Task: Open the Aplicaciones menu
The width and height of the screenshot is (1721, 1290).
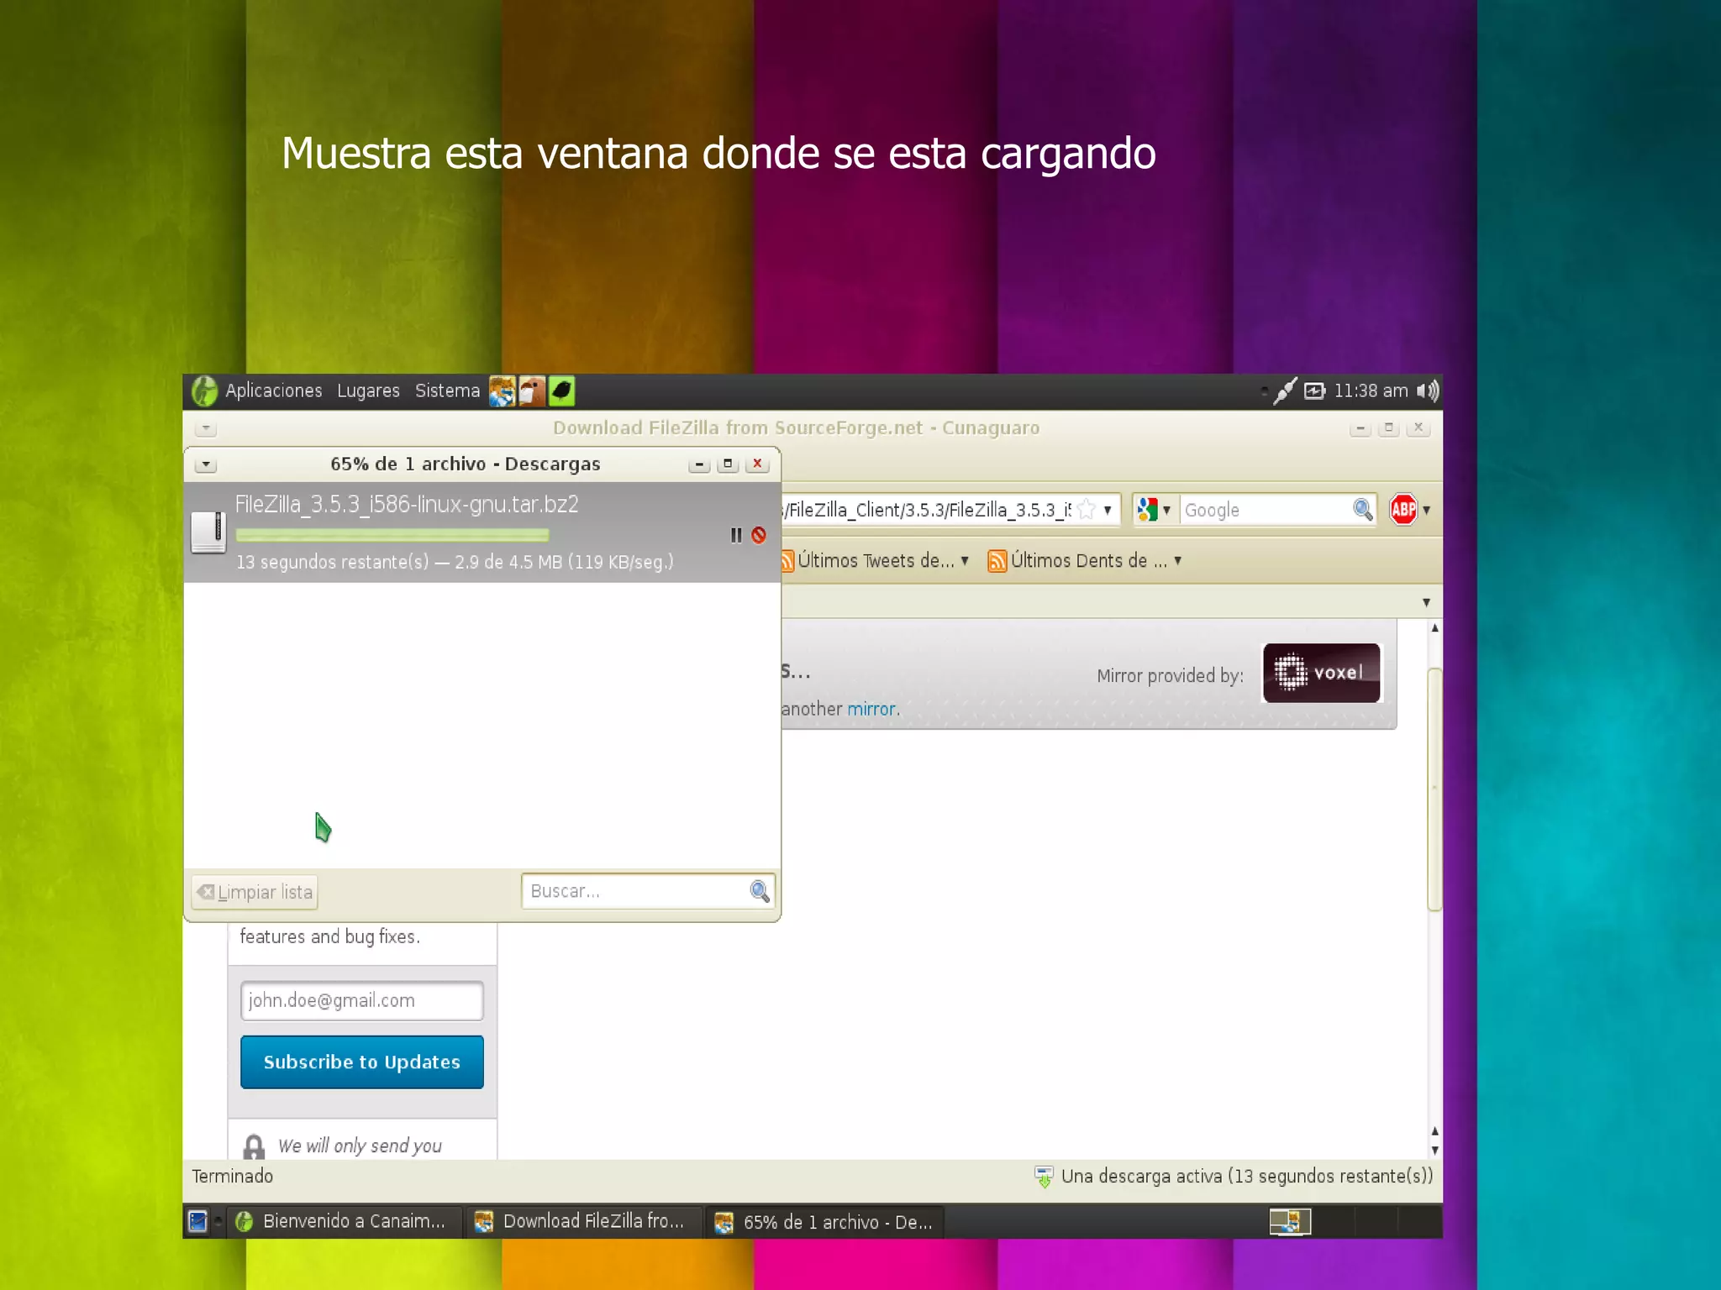Action: coord(272,391)
